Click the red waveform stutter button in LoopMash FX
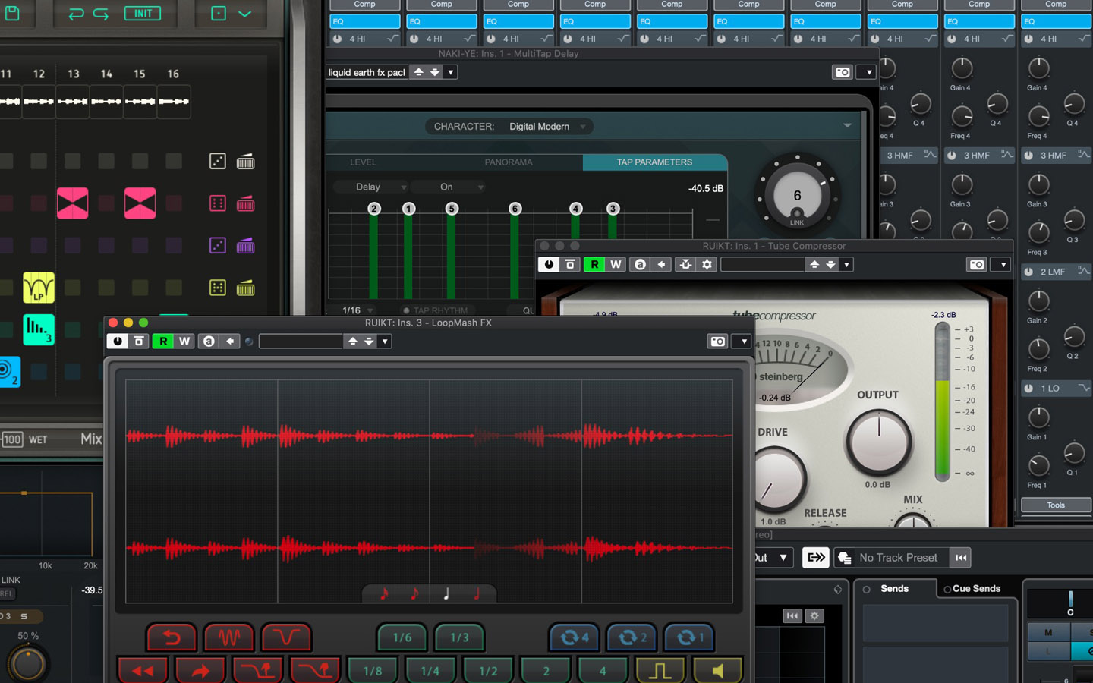 (x=229, y=637)
